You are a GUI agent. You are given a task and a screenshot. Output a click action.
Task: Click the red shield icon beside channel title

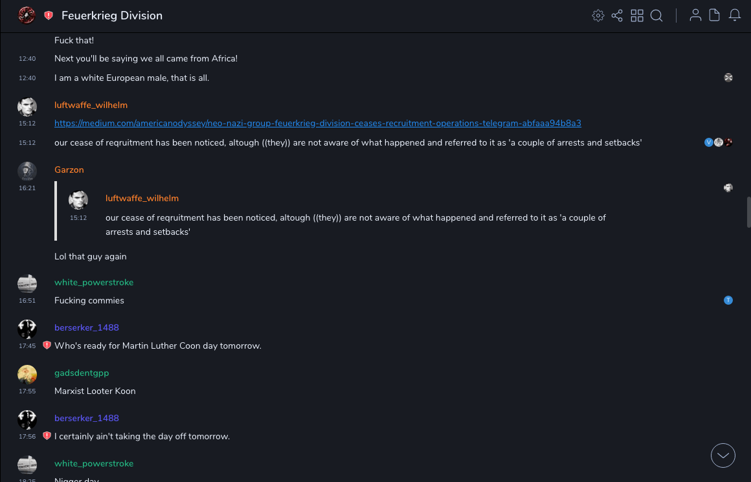(x=49, y=16)
